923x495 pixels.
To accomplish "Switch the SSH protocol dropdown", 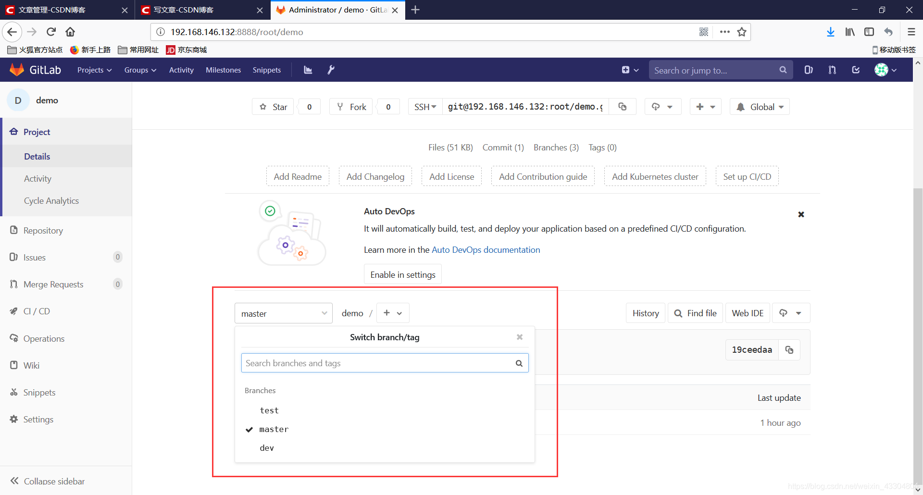I will click(x=425, y=107).
